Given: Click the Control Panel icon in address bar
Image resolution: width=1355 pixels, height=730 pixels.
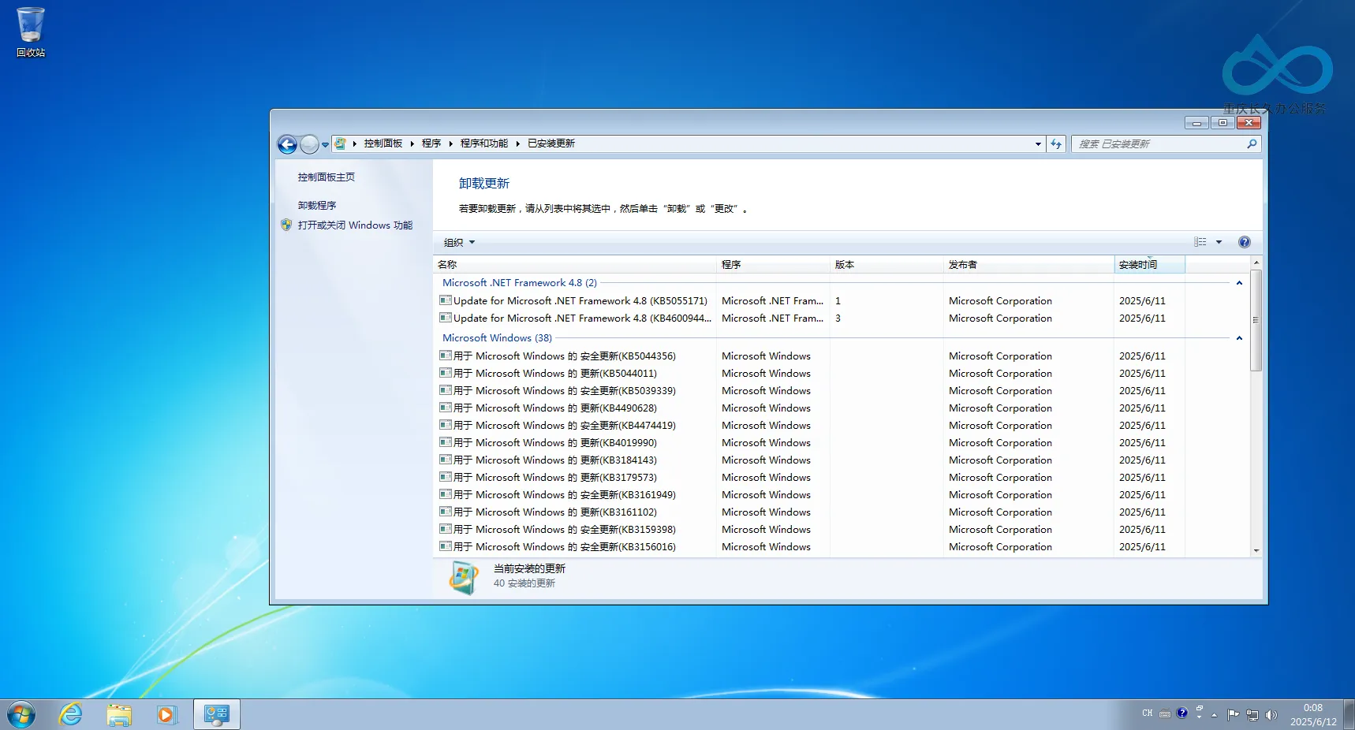Looking at the screenshot, I should (x=340, y=143).
